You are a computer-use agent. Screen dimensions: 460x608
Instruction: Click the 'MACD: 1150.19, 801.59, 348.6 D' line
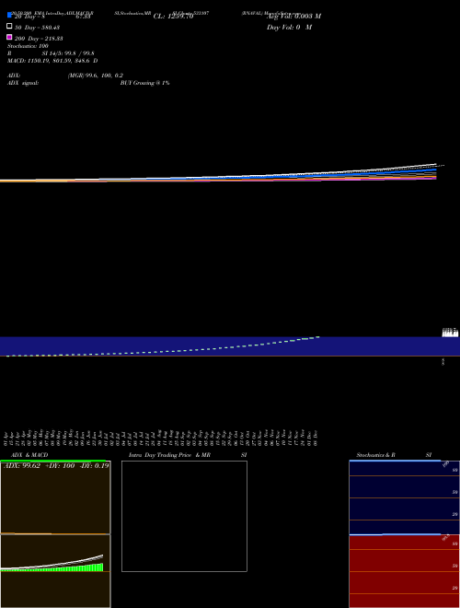[52, 61]
